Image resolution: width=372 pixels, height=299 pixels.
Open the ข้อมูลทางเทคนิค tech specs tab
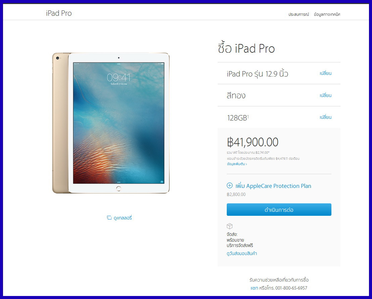[x=327, y=14]
